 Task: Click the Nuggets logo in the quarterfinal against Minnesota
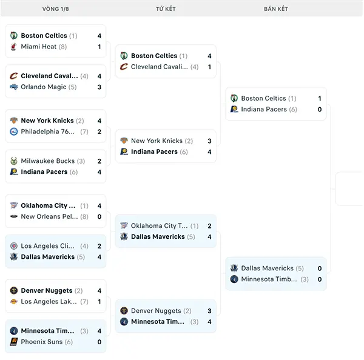[124, 310]
